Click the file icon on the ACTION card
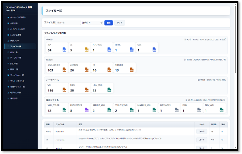 point(87,70)
